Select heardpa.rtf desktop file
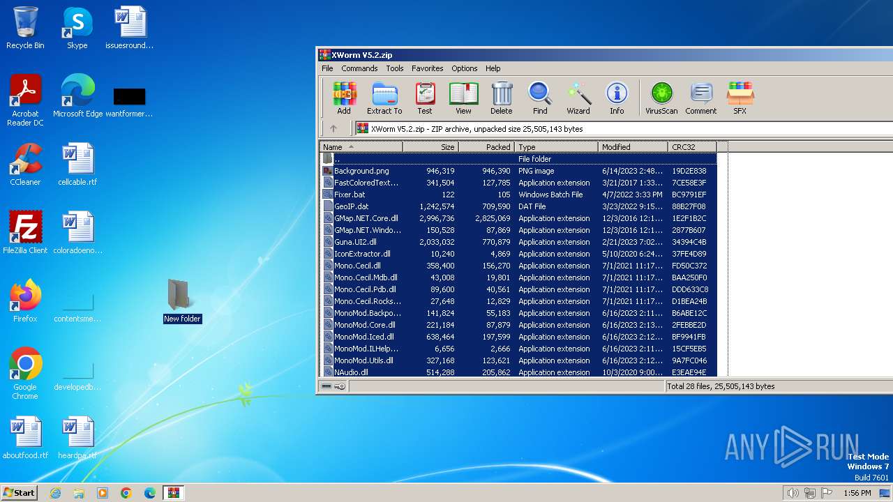The width and height of the screenshot is (893, 502). (77, 438)
